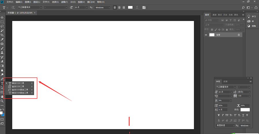
Task: Open font family dropdown in options bar
Action: [x=41, y=7]
